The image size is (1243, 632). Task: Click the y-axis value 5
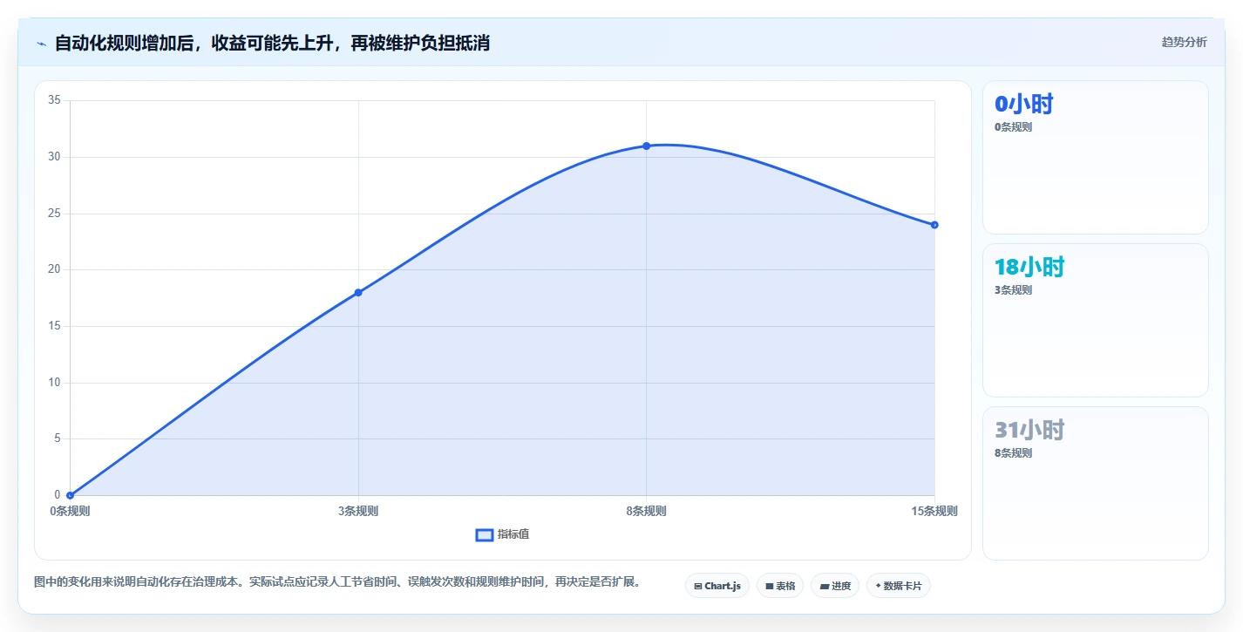[x=58, y=438]
